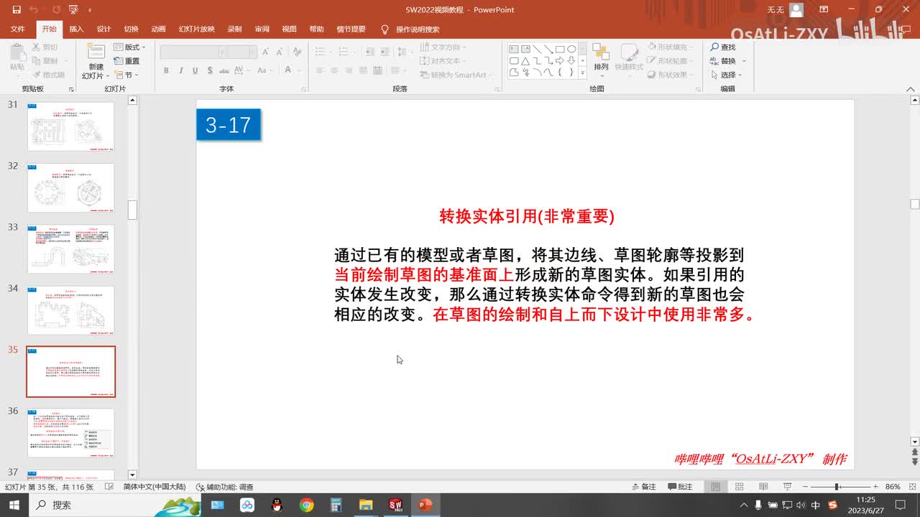Switch to Reading view
This screenshot has height=517, width=920.
tap(763, 487)
